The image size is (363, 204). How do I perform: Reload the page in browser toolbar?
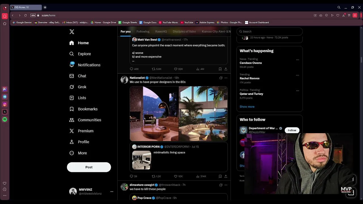26,15
